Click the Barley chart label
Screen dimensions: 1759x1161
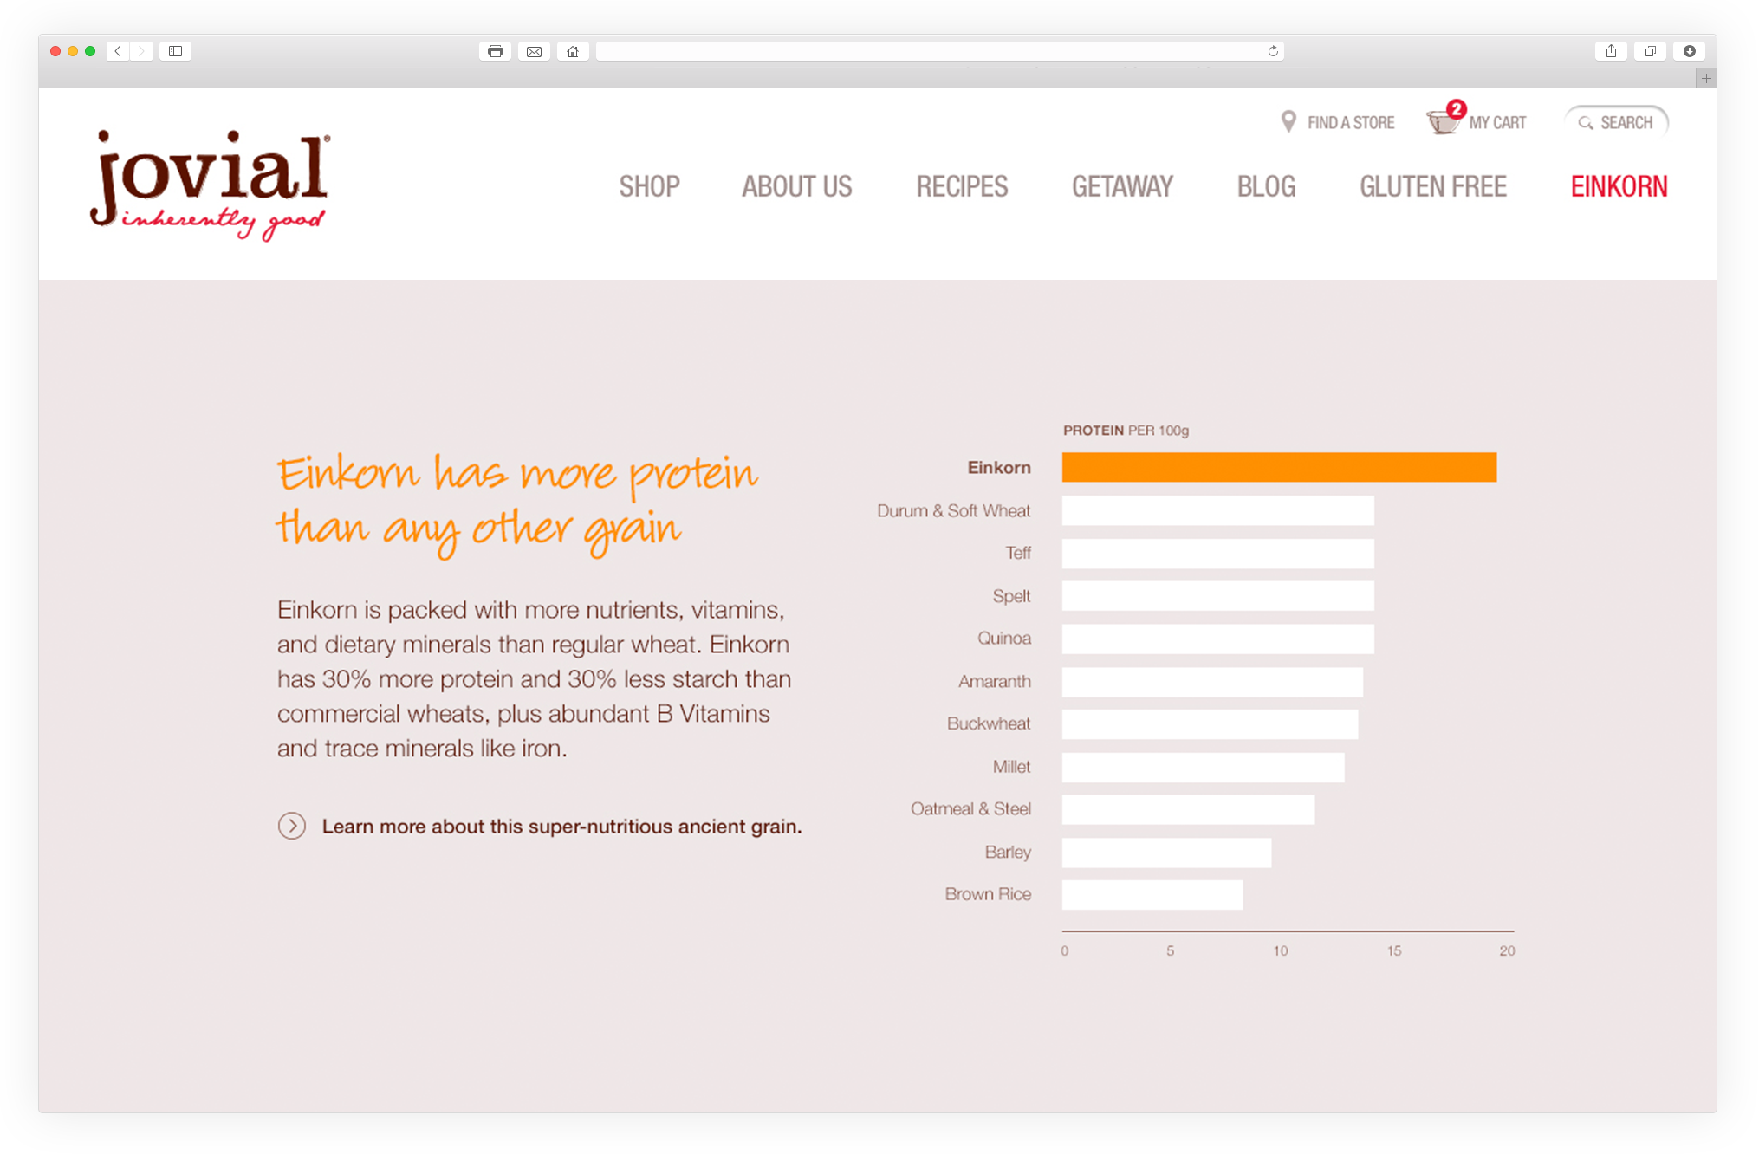1008,852
